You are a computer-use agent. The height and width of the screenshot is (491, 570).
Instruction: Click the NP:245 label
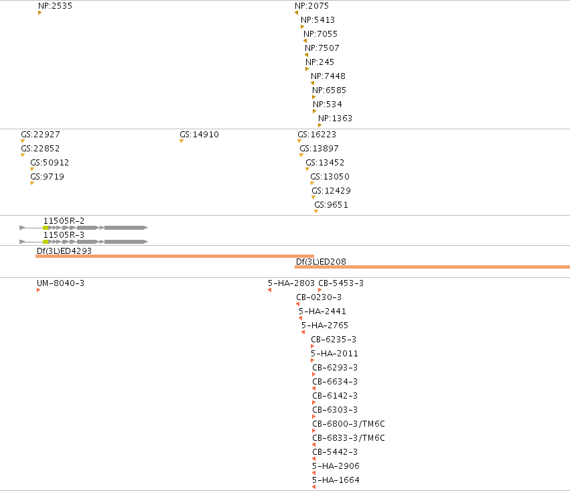320,62
